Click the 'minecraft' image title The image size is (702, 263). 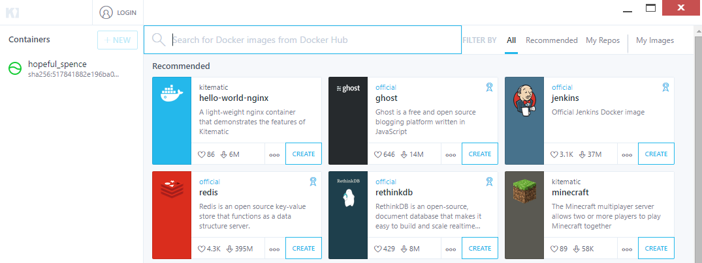click(570, 193)
